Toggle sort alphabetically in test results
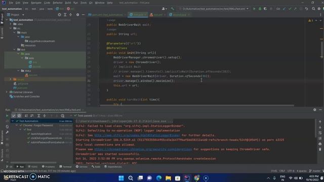Screen dimensions: 324x182 click(26, 116)
